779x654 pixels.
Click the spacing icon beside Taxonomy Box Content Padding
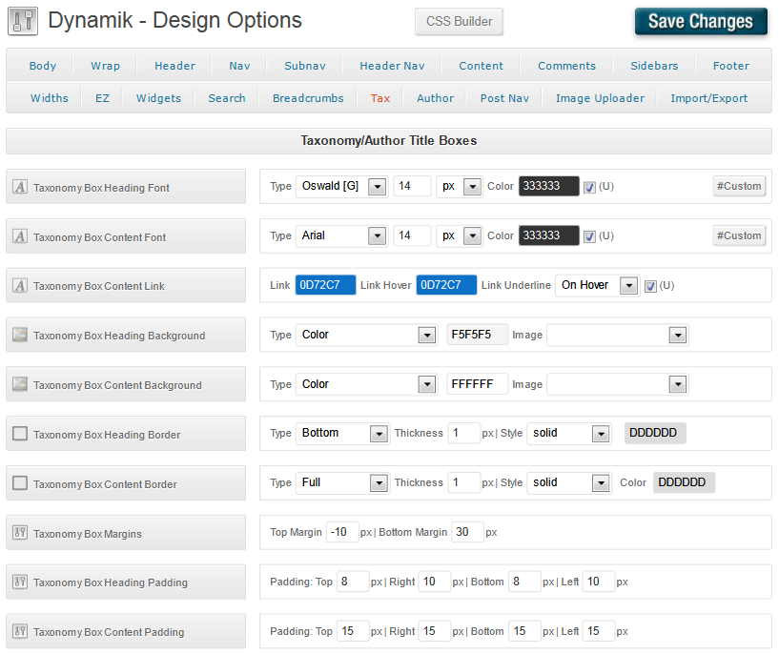point(20,631)
